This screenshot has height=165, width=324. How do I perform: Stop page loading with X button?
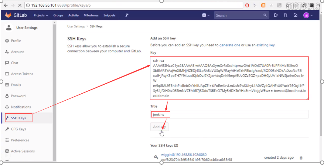click(20, 5)
